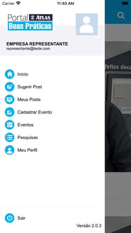Screen dimensions: 131x233
Task: Open the Meu Perfil menu item
Action: click(27, 150)
